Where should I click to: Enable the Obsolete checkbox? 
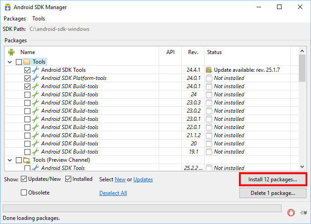point(24,192)
